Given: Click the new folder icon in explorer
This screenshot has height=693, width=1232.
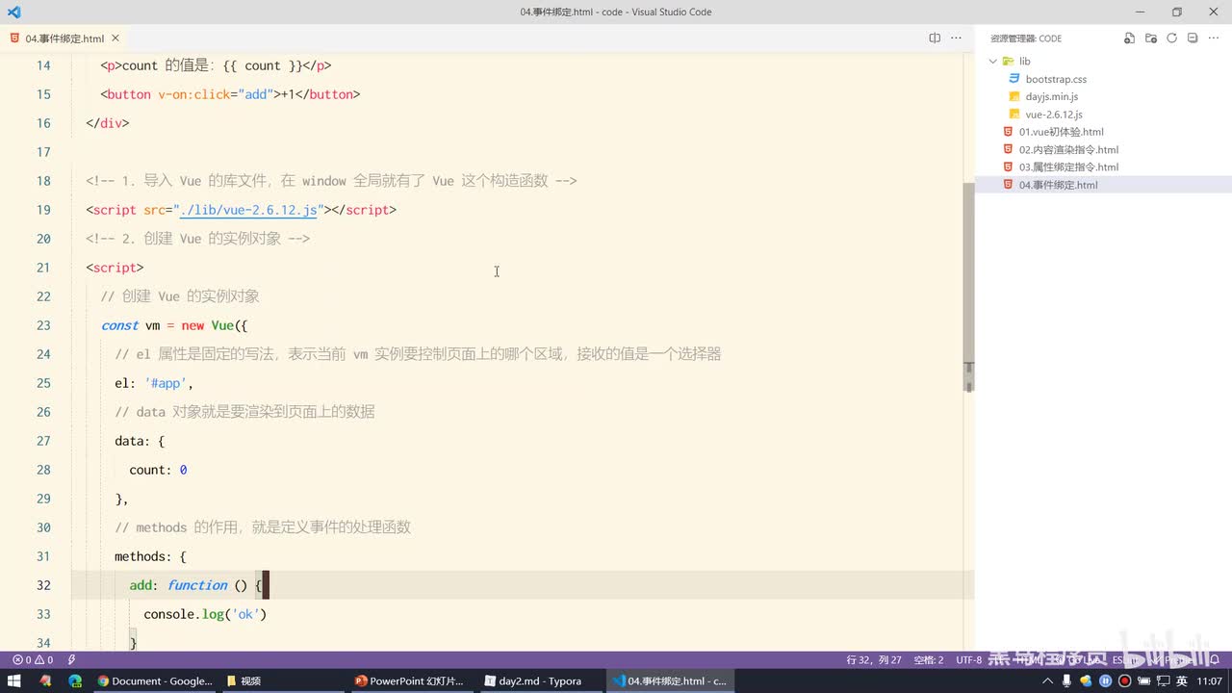Looking at the screenshot, I should 1151,38.
